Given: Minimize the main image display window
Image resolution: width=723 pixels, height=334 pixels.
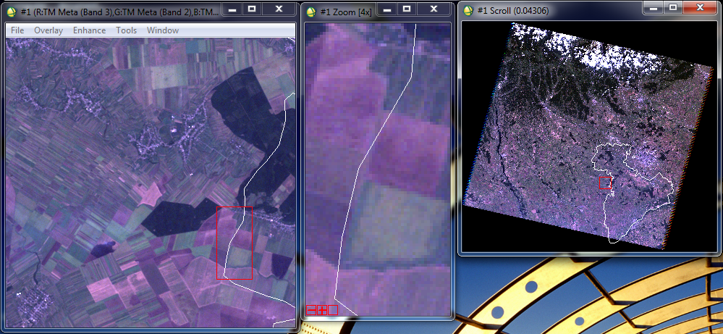Looking at the screenshot, I should point(231,9).
